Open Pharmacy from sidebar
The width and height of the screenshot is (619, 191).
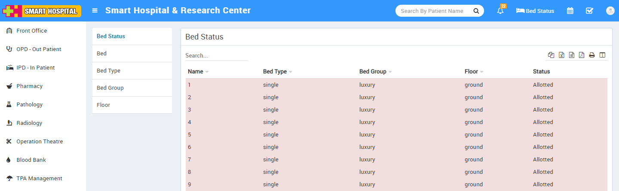click(x=30, y=86)
